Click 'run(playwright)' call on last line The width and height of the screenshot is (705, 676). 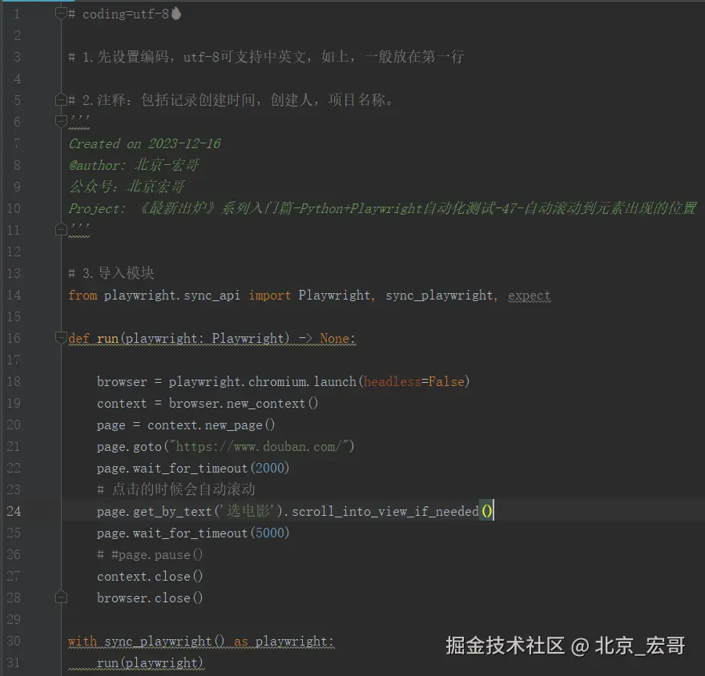[150, 662]
